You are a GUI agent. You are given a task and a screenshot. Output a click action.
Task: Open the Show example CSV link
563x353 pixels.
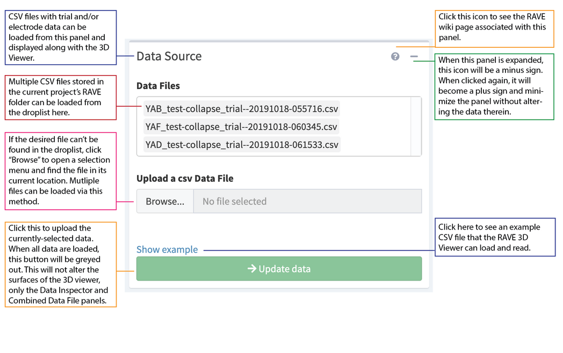coord(167,249)
